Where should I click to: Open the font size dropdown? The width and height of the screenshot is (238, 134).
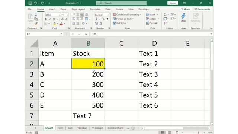[67, 15]
